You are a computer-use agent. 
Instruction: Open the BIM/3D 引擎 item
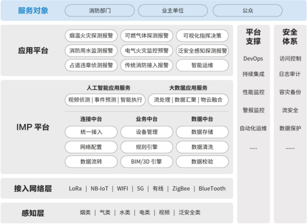[x=147, y=162]
